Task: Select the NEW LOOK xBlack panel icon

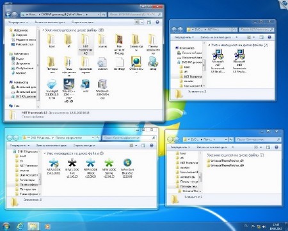Action: pyautogui.click(x=90, y=168)
